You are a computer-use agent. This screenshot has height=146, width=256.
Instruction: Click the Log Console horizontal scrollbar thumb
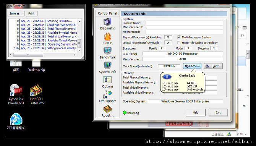[x=28, y=55]
